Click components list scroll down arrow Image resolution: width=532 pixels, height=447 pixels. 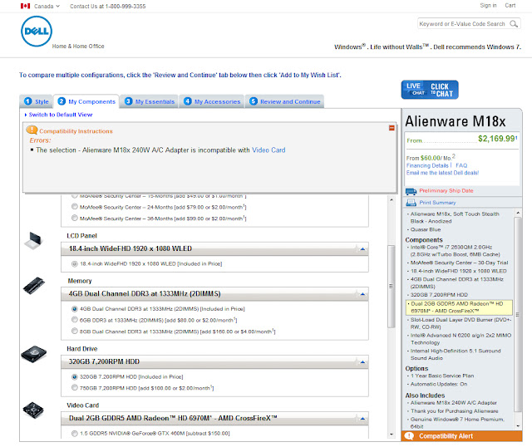pyautogui.click(x=392, y=434)
